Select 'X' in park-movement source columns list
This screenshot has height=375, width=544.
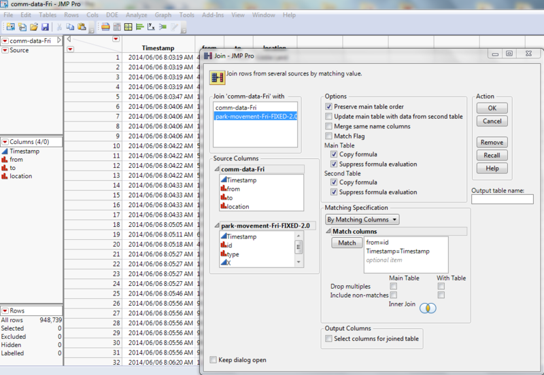pos(228,263)
